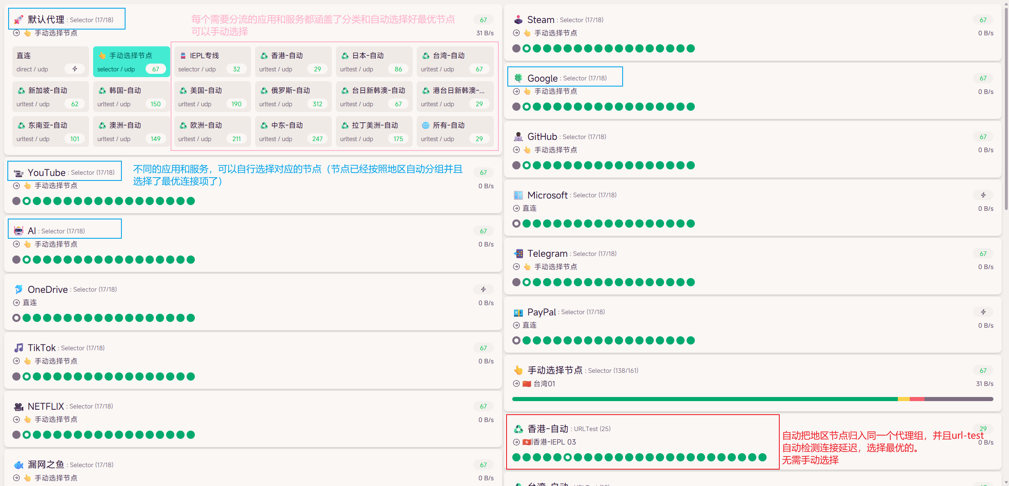Select the 直连 direct node card
1009x486 pixels.
pos(50,62)
